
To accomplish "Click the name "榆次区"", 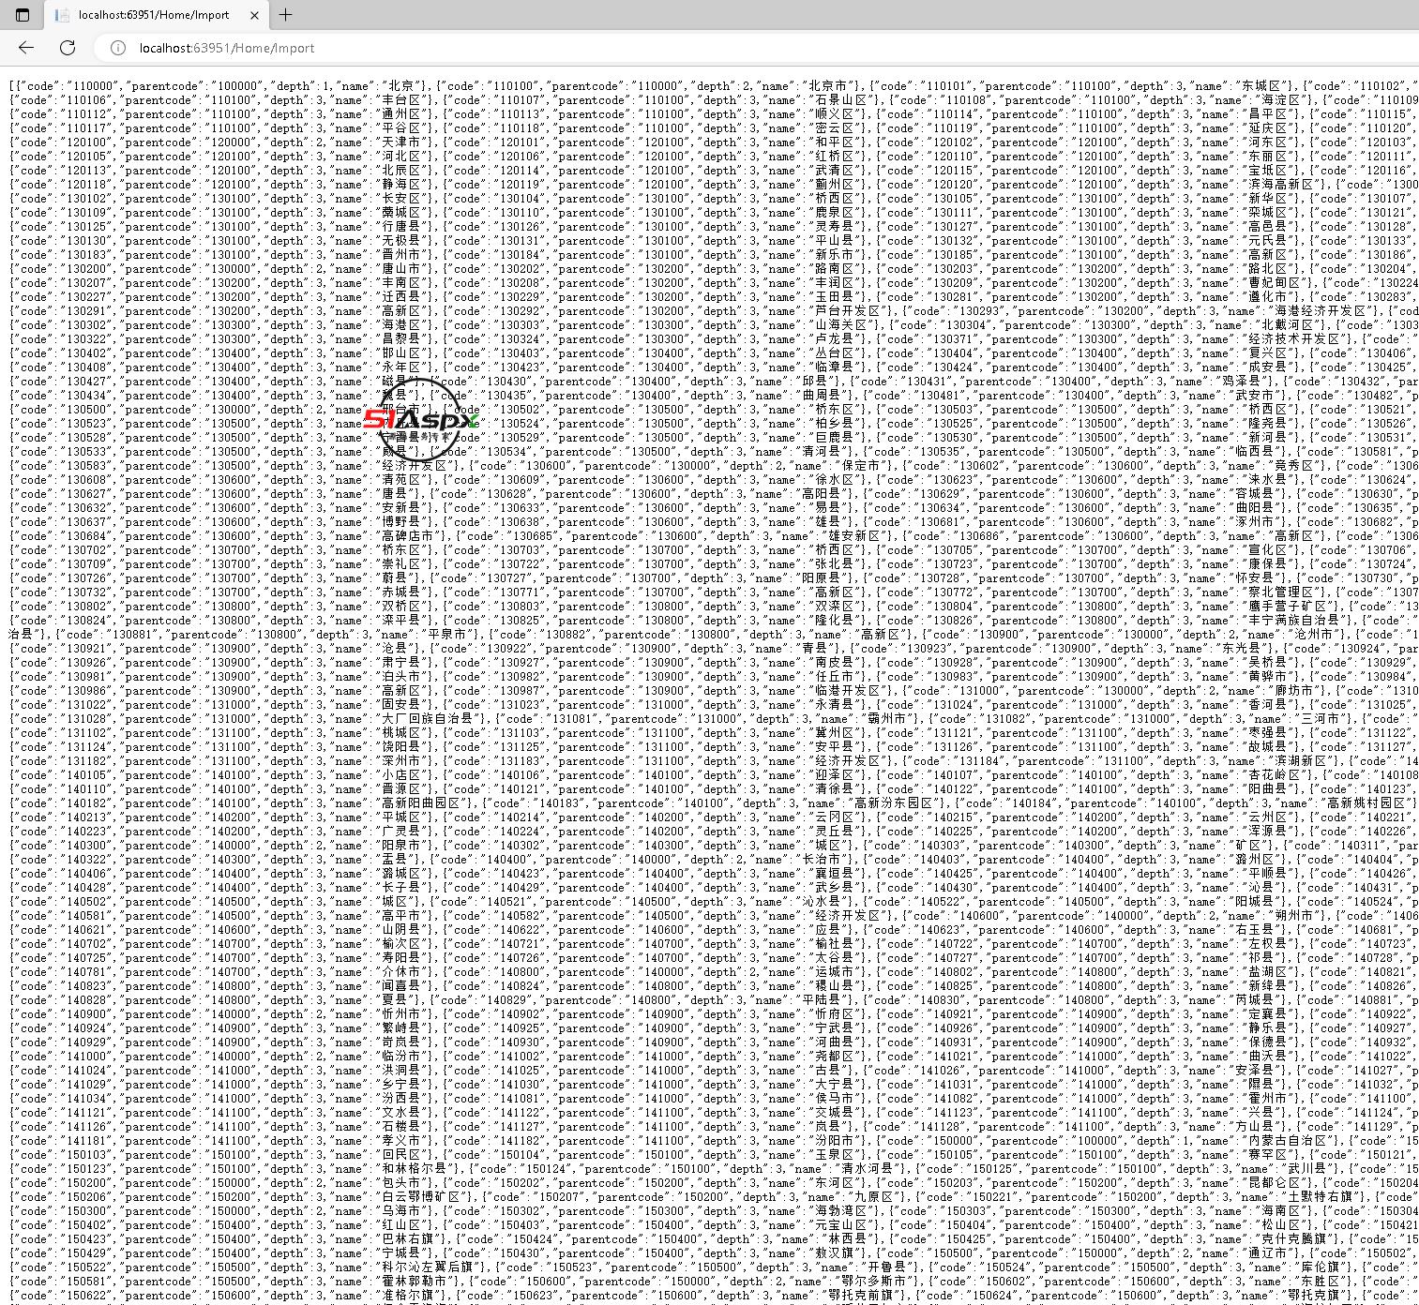I will [x=403, y=944].
